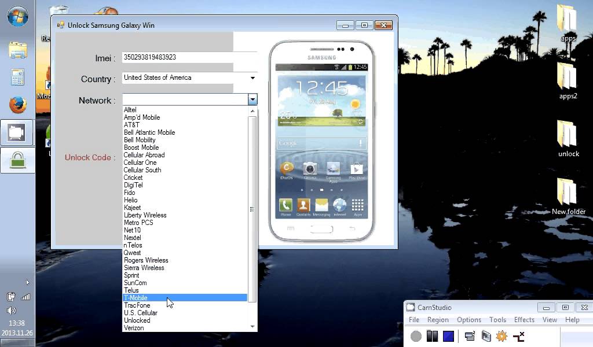The image size is (593, 347).
Task: Click the Network combo box field
Action: 185,99
